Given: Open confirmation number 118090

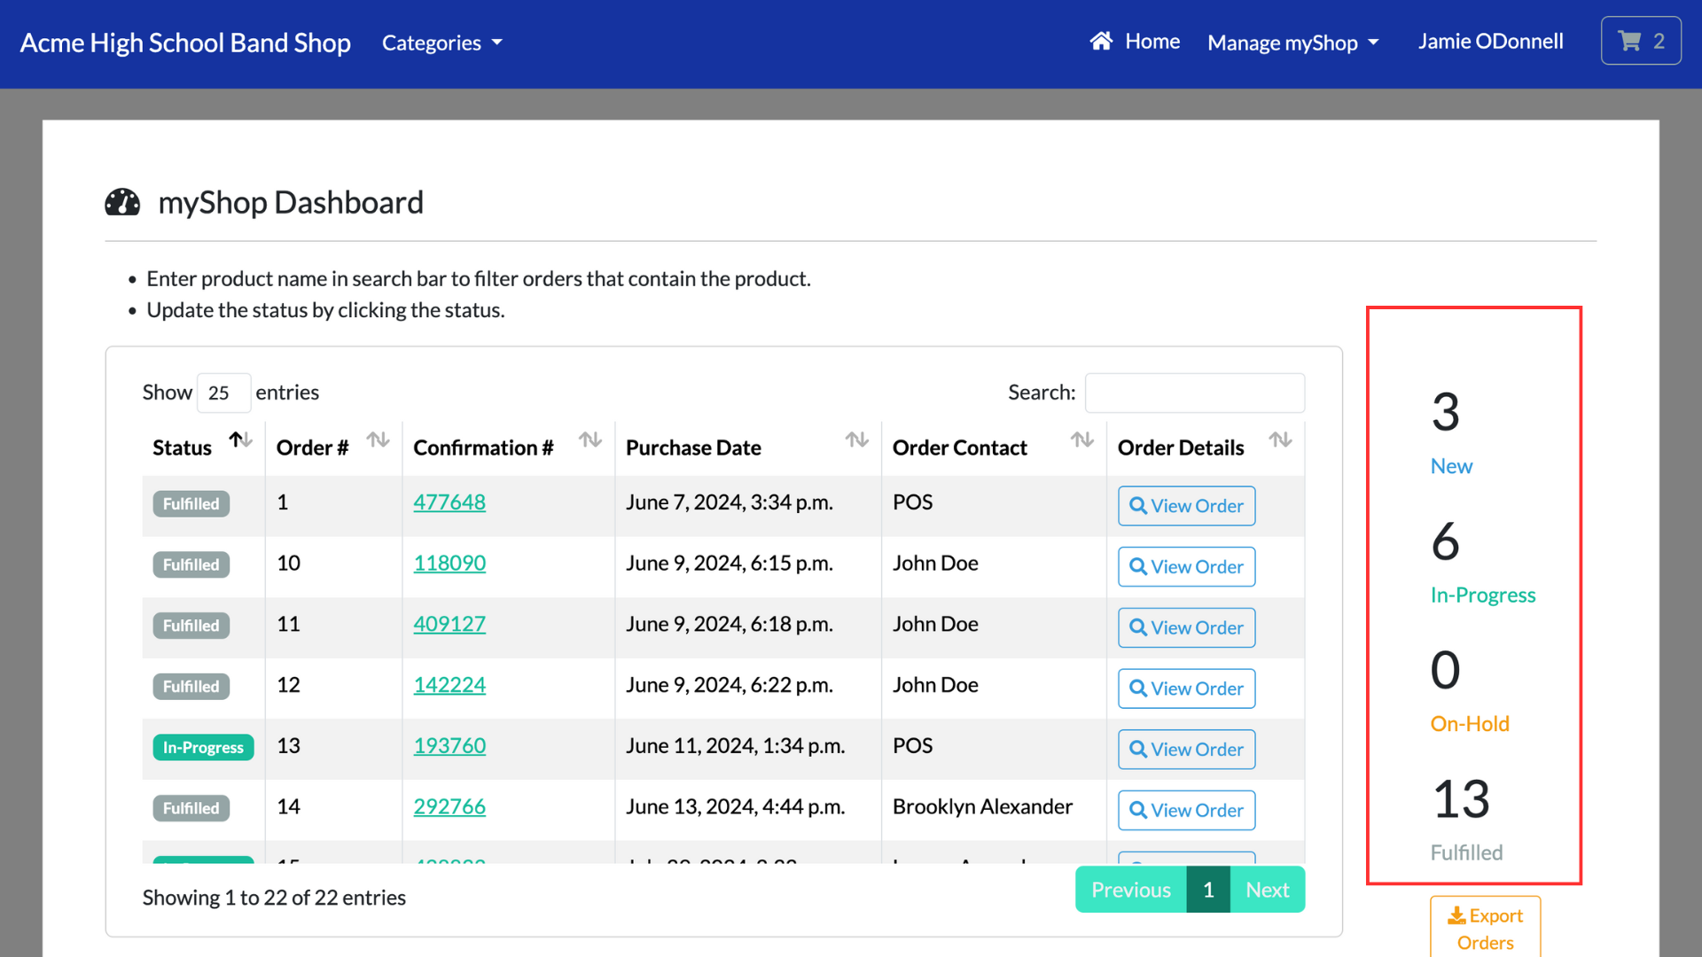Looking at the screenshot, I should pos(449,564).
